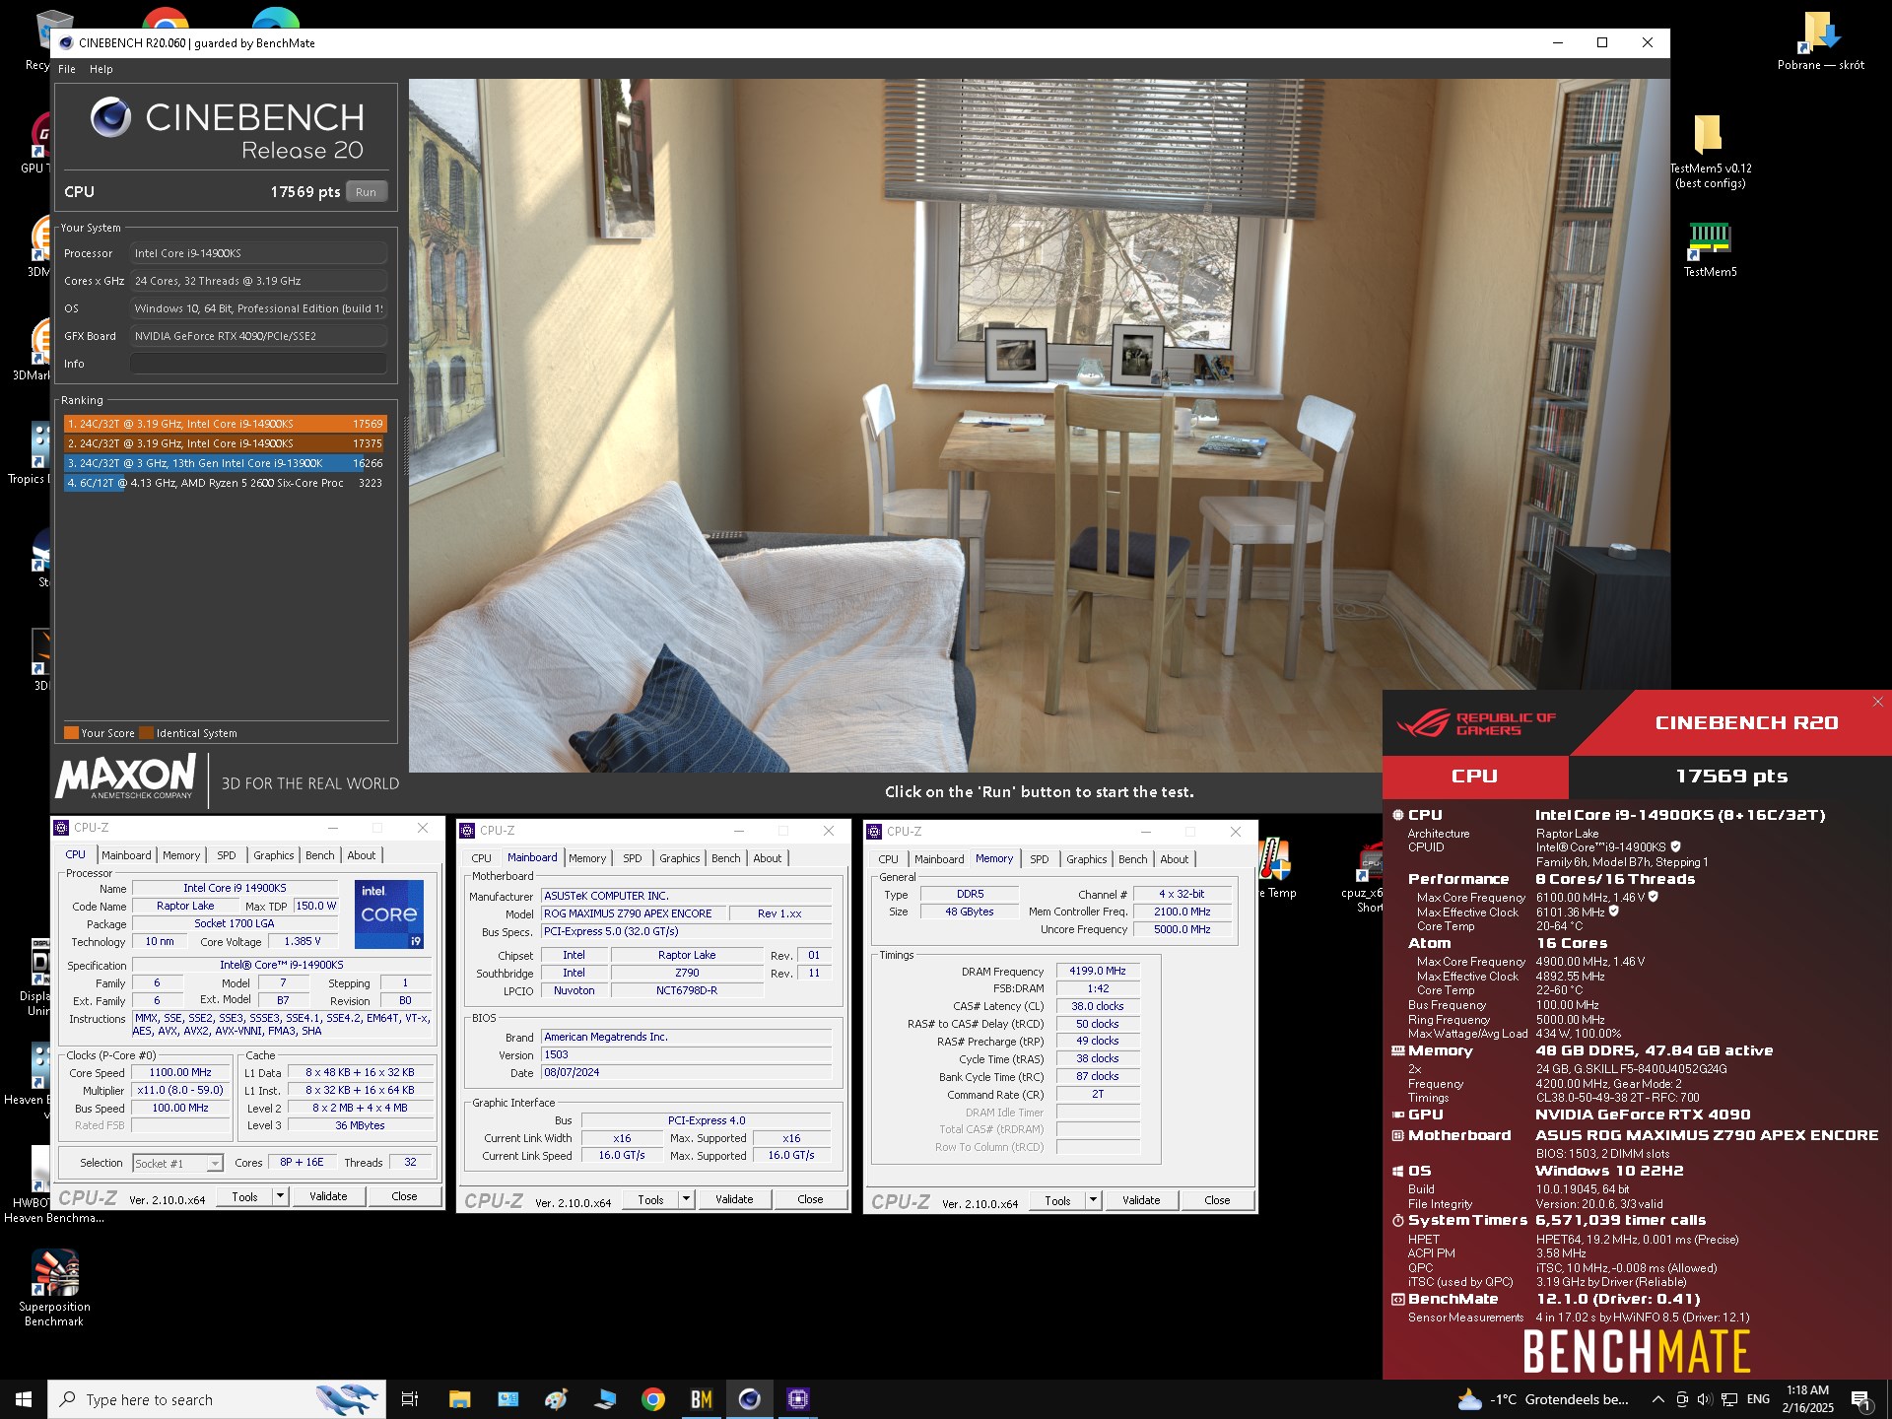Open File Explorer from the taskbar
The width and height of the screenshot is (1892, 1419).
pyautogui.click(x=459, y=1399)
